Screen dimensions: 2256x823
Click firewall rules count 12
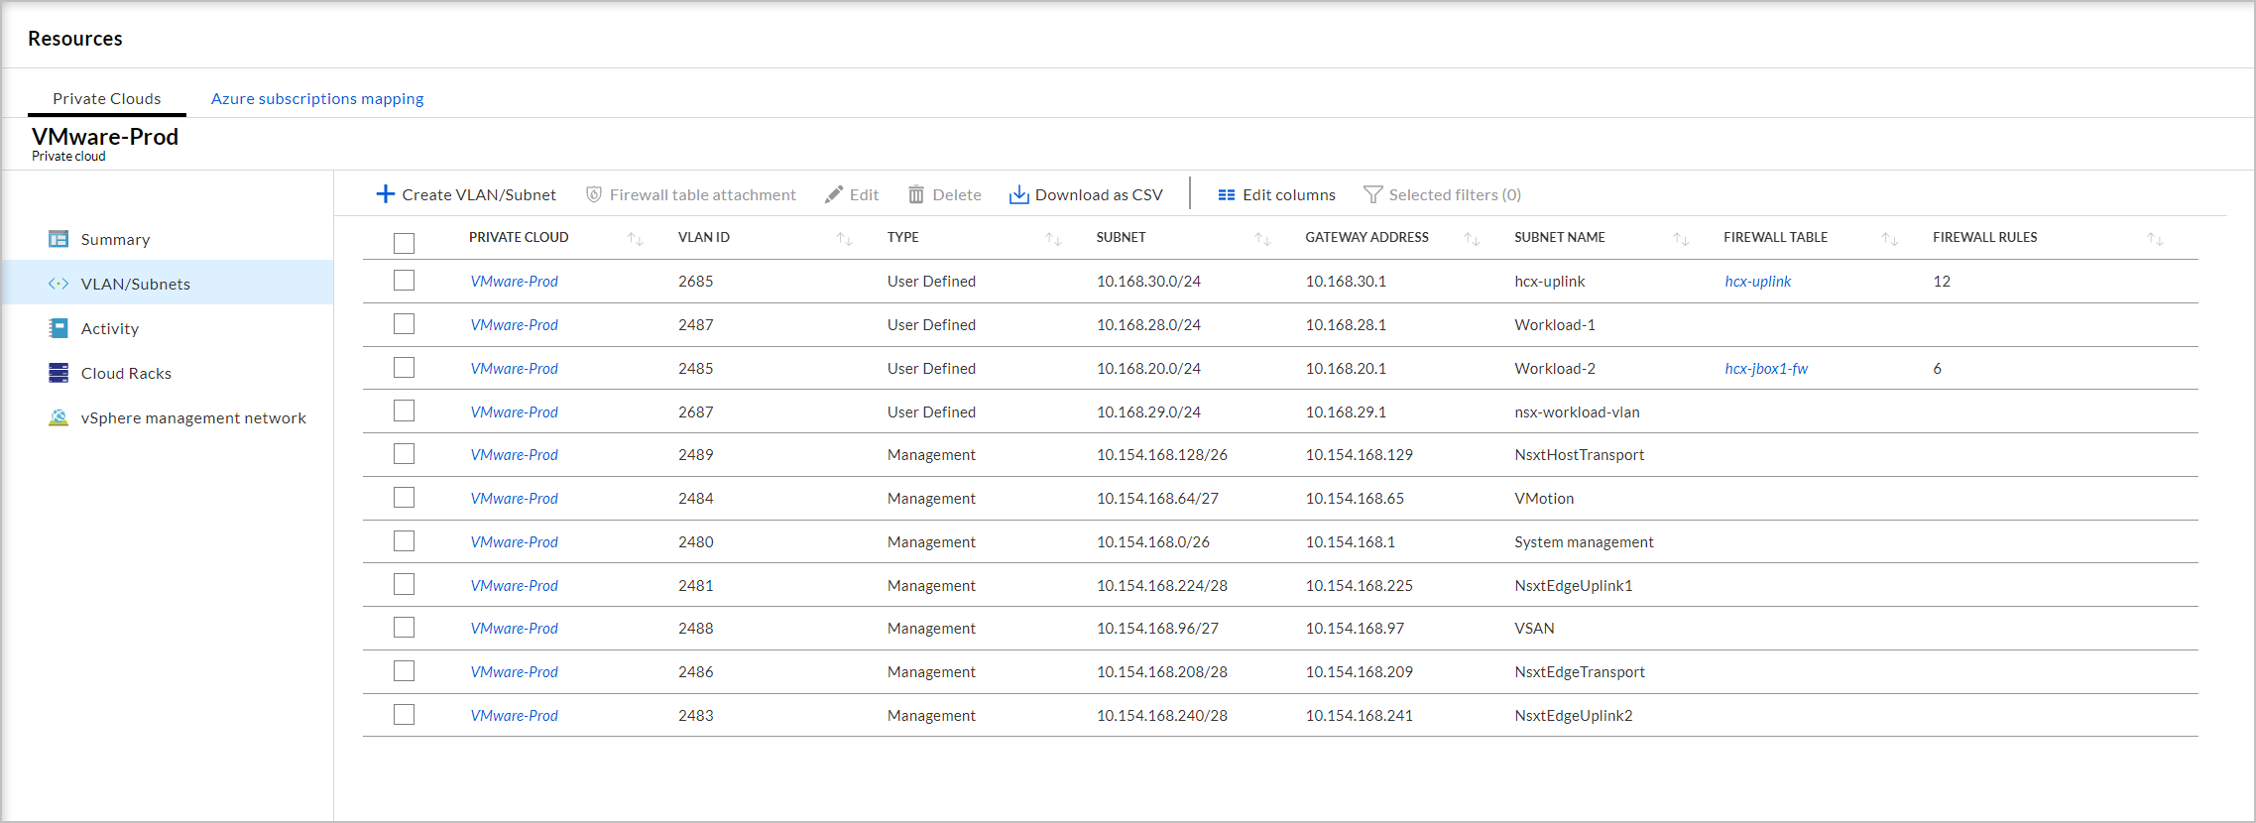pos(1942,282)
